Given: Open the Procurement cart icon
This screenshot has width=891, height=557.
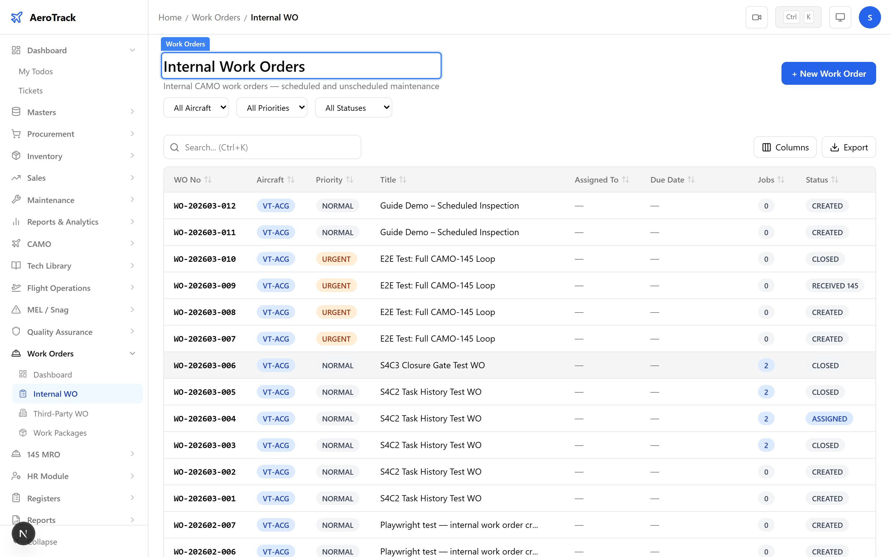Looking at the screenshot, I should (16, 134).
